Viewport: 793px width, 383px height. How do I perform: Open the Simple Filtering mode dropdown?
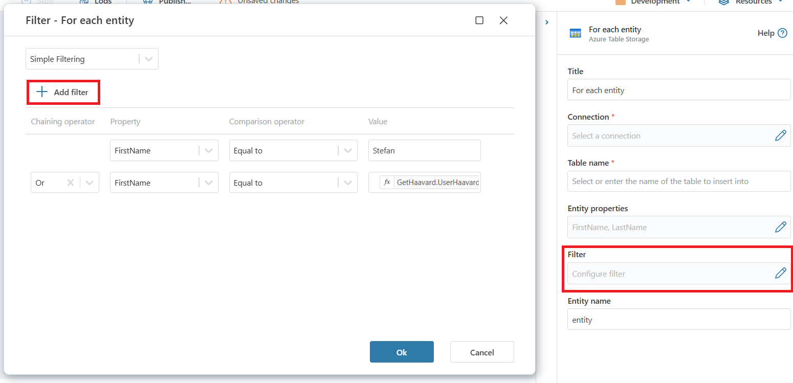[92, 59]
